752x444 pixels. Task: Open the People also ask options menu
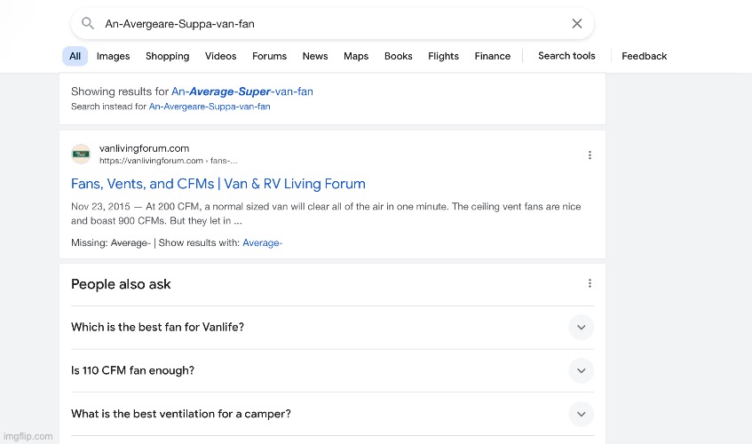[x=590, y=283]
